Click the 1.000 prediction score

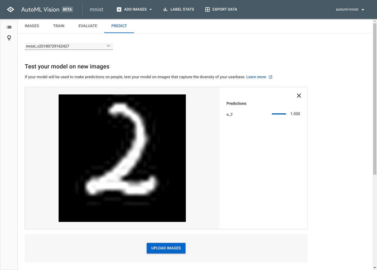click(x=295, y=114)
